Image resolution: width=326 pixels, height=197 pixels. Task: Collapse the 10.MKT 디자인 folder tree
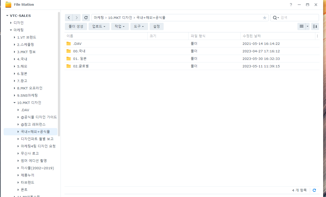[15, 102]
